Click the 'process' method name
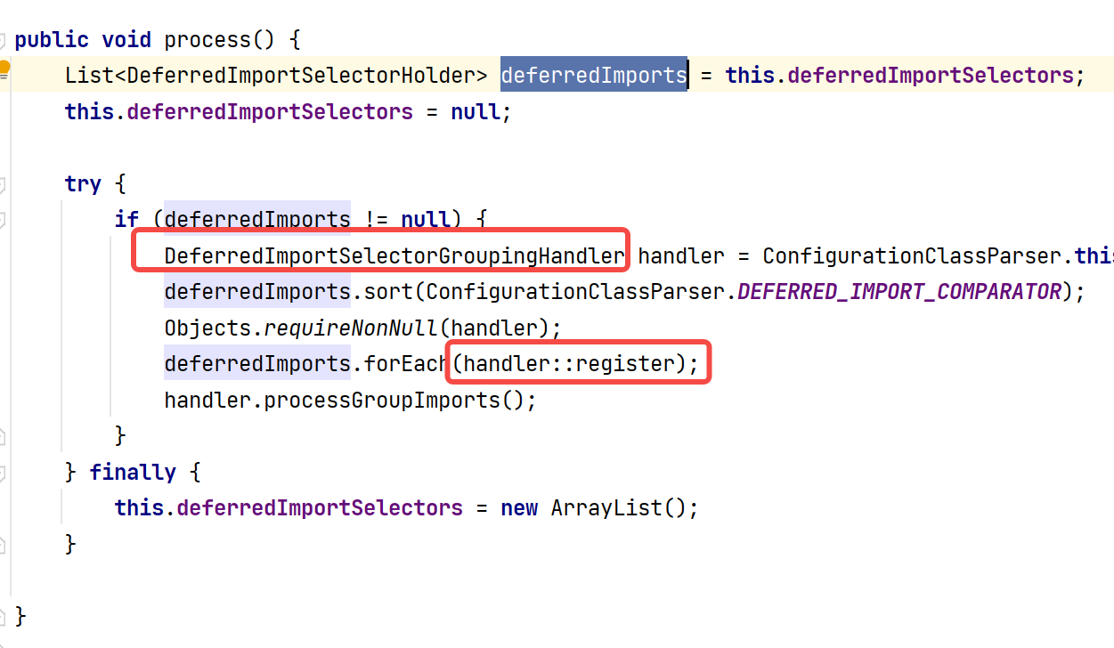This screenshot has width=1114, height=648. [207, 40]
